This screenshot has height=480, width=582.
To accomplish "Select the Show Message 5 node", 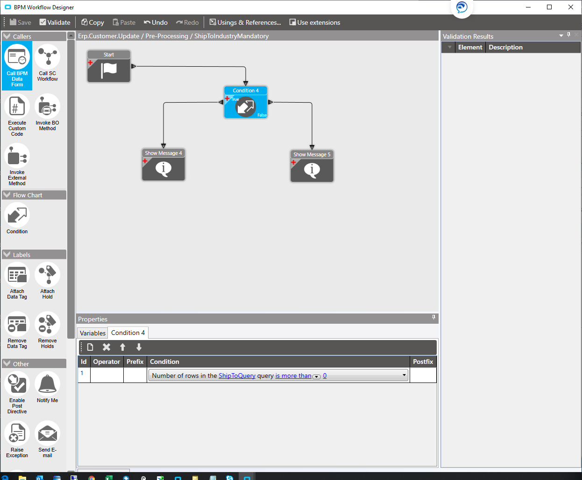I will coord(312,166).
